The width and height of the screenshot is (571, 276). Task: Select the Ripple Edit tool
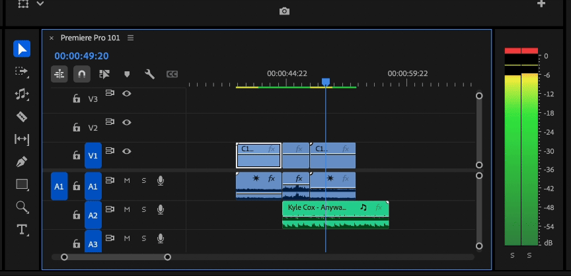pos(22,94)
